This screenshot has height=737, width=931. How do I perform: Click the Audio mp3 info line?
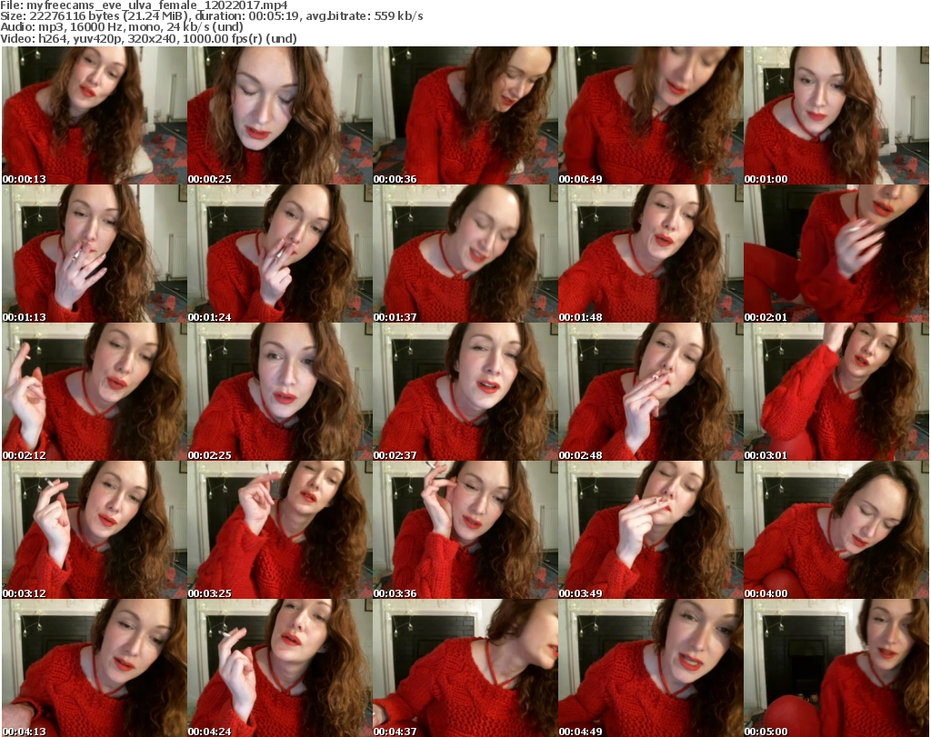click(x=122, y=27)
